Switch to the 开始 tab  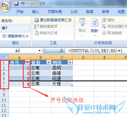[20, 12]
